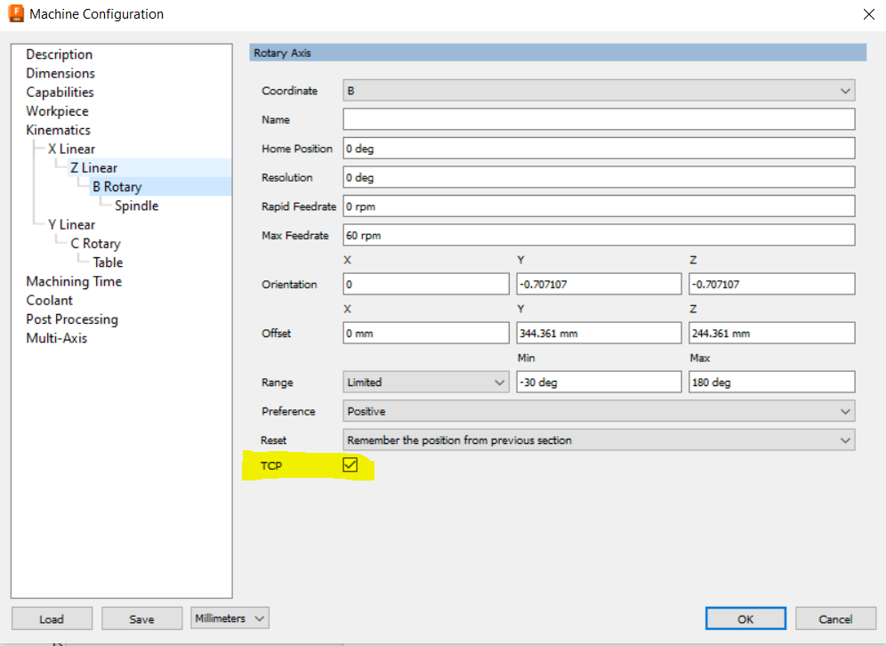Viewport: 886px width, 646px height.
Task: Change units with the Millimeters dropdown
Action: tap(229, 618)
